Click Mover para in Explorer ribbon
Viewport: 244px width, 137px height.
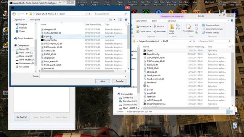click(143, 27)
